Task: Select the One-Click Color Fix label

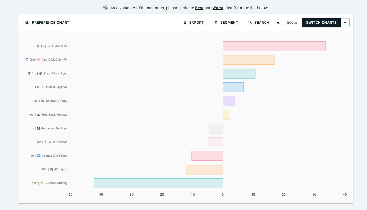Action: [x=54, y=60]
